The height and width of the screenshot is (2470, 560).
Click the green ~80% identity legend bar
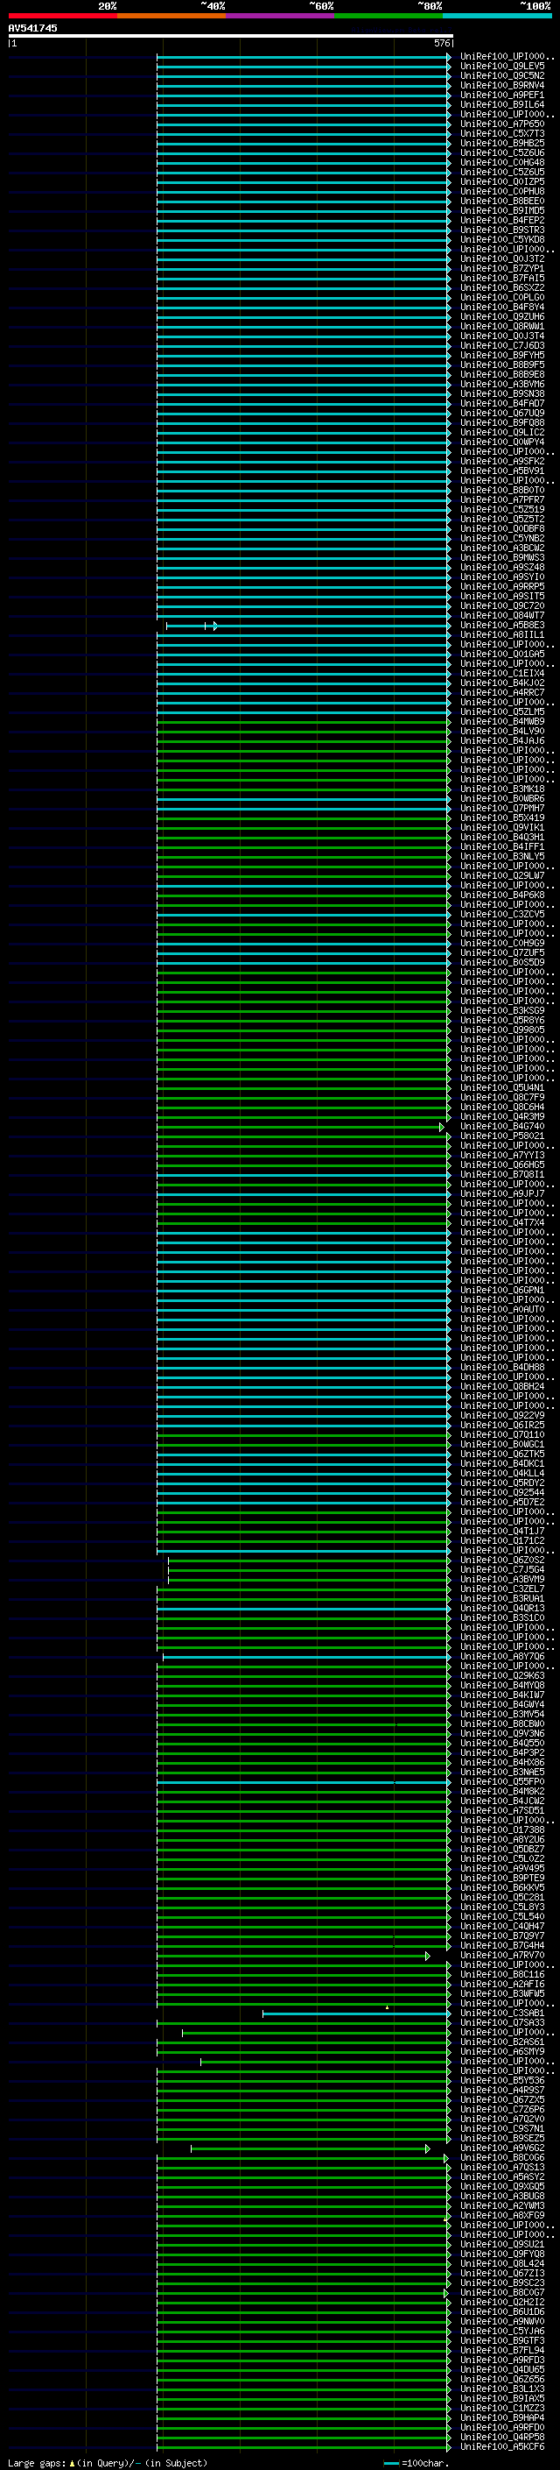[x=388, y=16]
